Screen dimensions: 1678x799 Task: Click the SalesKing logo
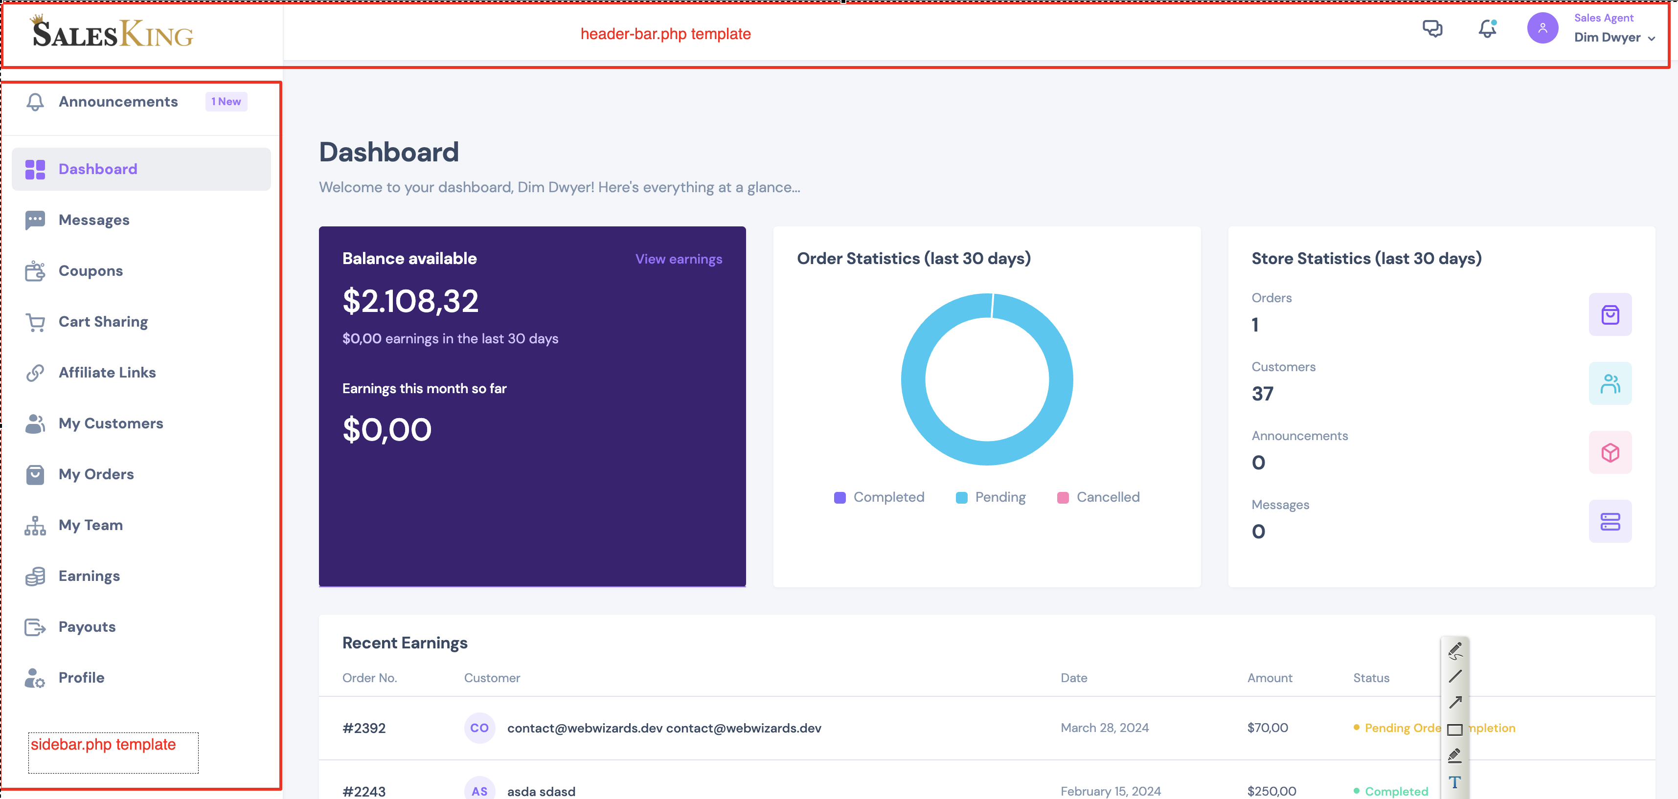112,31
